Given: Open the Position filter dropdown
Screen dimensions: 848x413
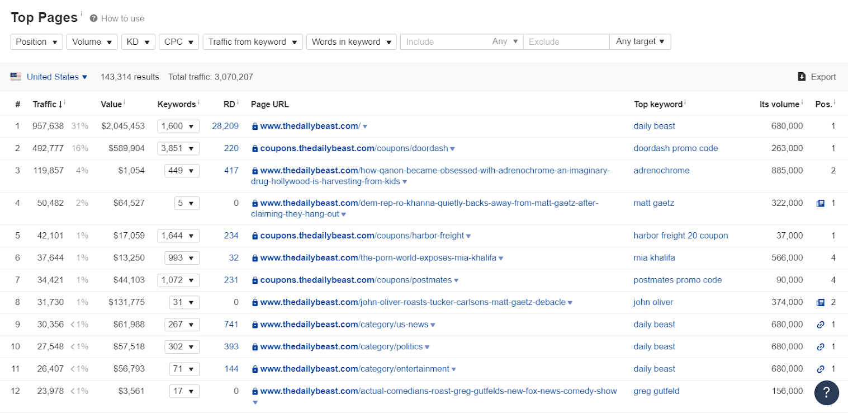Looking at the screenshot, I should [36, 42].
